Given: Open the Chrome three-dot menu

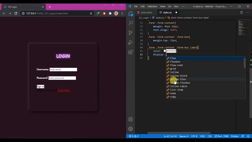Looking at the screenshot, I should click(x=122, y=13).
